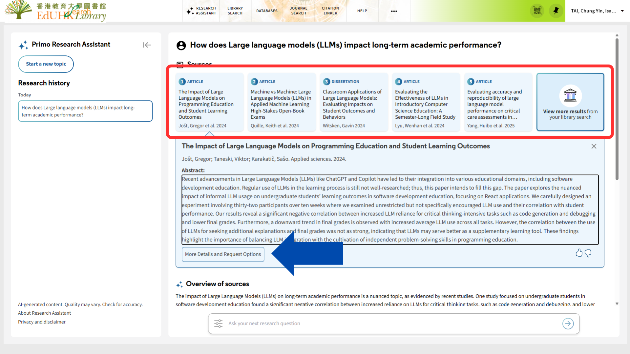This screenshot has height=354, width=630.
Task: Open Research Assistant menu item
Action: 201,11
